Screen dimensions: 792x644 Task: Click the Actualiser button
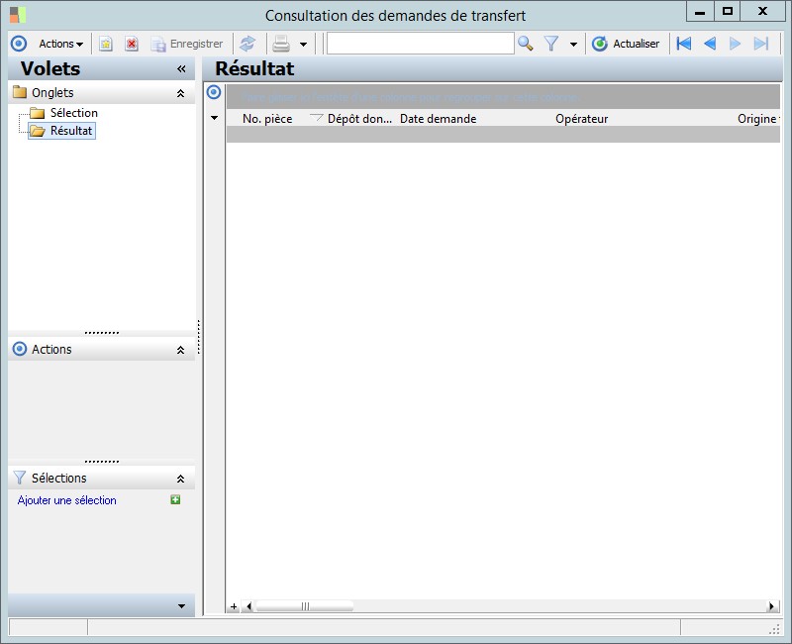pos(626,44)
